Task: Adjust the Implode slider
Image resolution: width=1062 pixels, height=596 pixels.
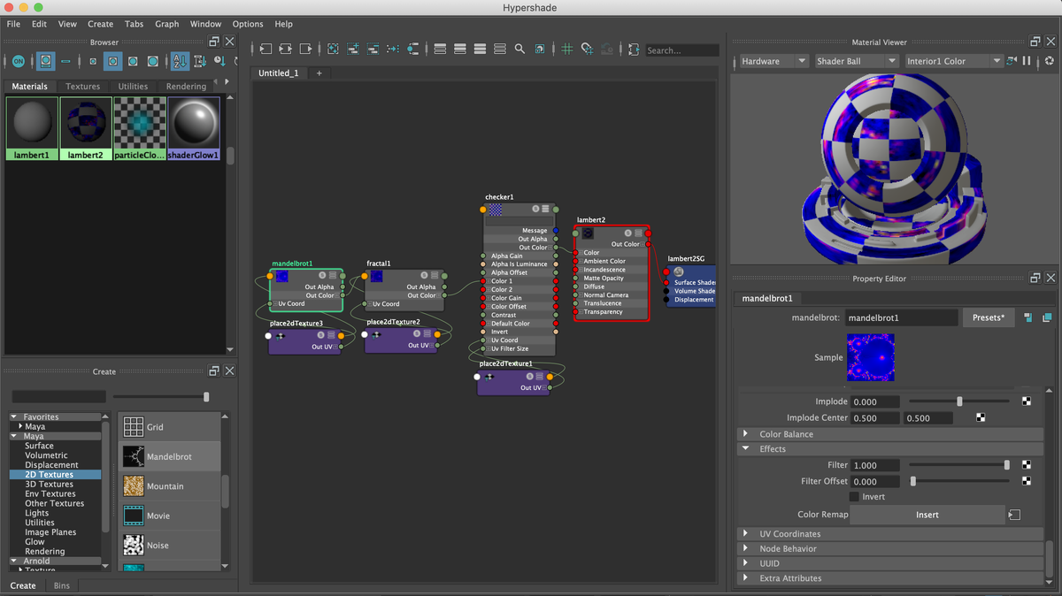Action: coord(959,401)
